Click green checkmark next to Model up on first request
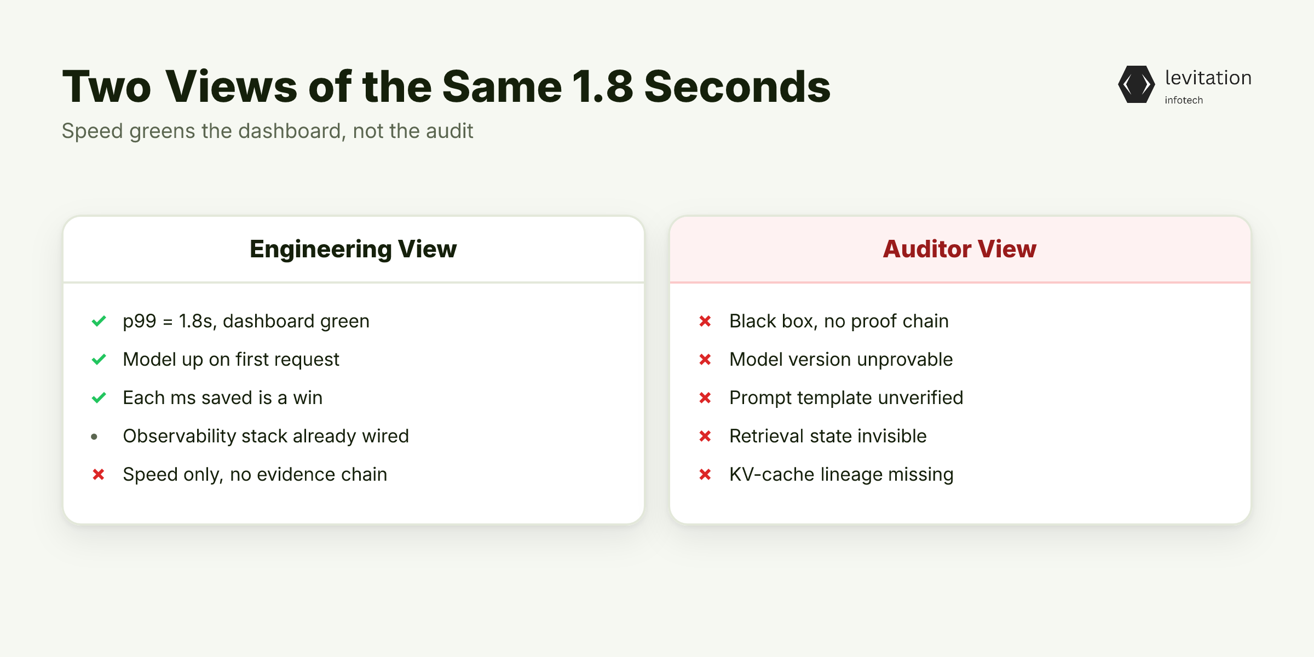This screenshot has height=657, width=1314. (99, 359)
